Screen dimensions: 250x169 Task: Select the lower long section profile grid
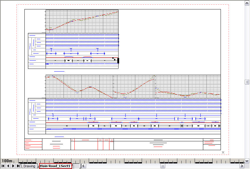click(133, 86)
